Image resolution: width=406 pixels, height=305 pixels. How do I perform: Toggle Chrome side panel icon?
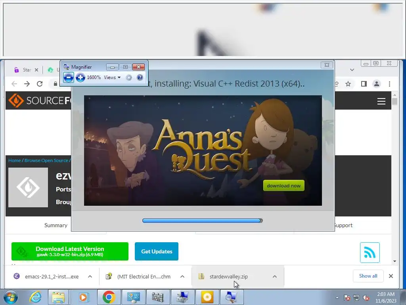tap(364, 84)
